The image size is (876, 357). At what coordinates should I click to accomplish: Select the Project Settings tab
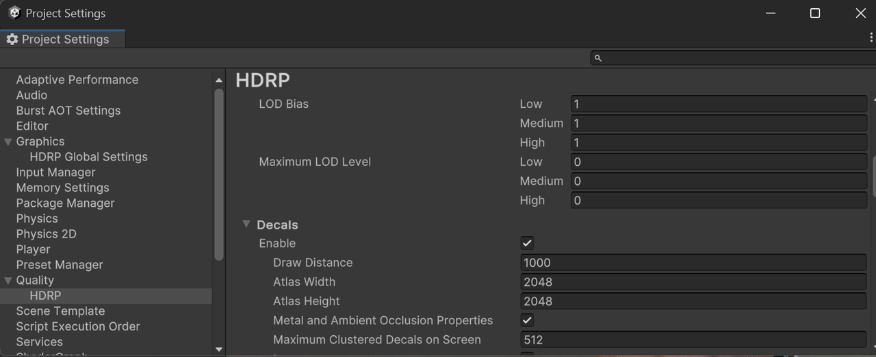tap(64, 40)
